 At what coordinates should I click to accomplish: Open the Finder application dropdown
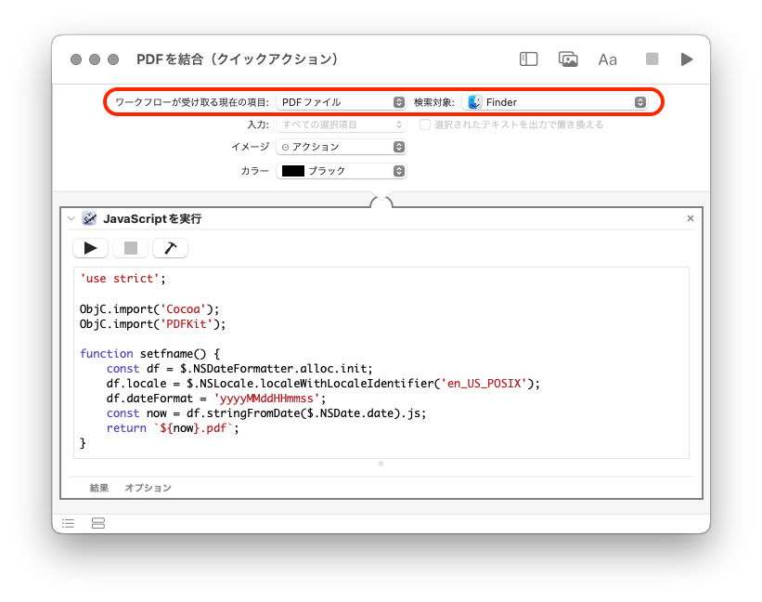(555, 102)
